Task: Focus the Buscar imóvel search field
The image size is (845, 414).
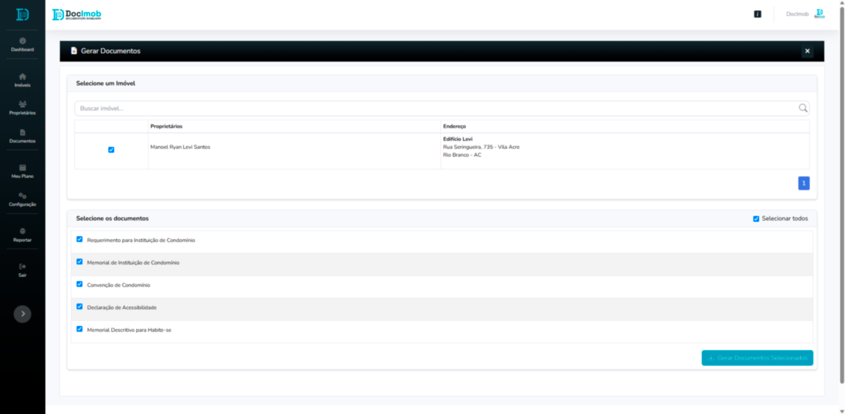Action: pos(436,108)
